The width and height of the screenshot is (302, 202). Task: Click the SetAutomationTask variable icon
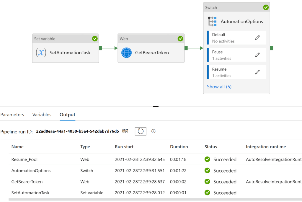click(41, 53)
